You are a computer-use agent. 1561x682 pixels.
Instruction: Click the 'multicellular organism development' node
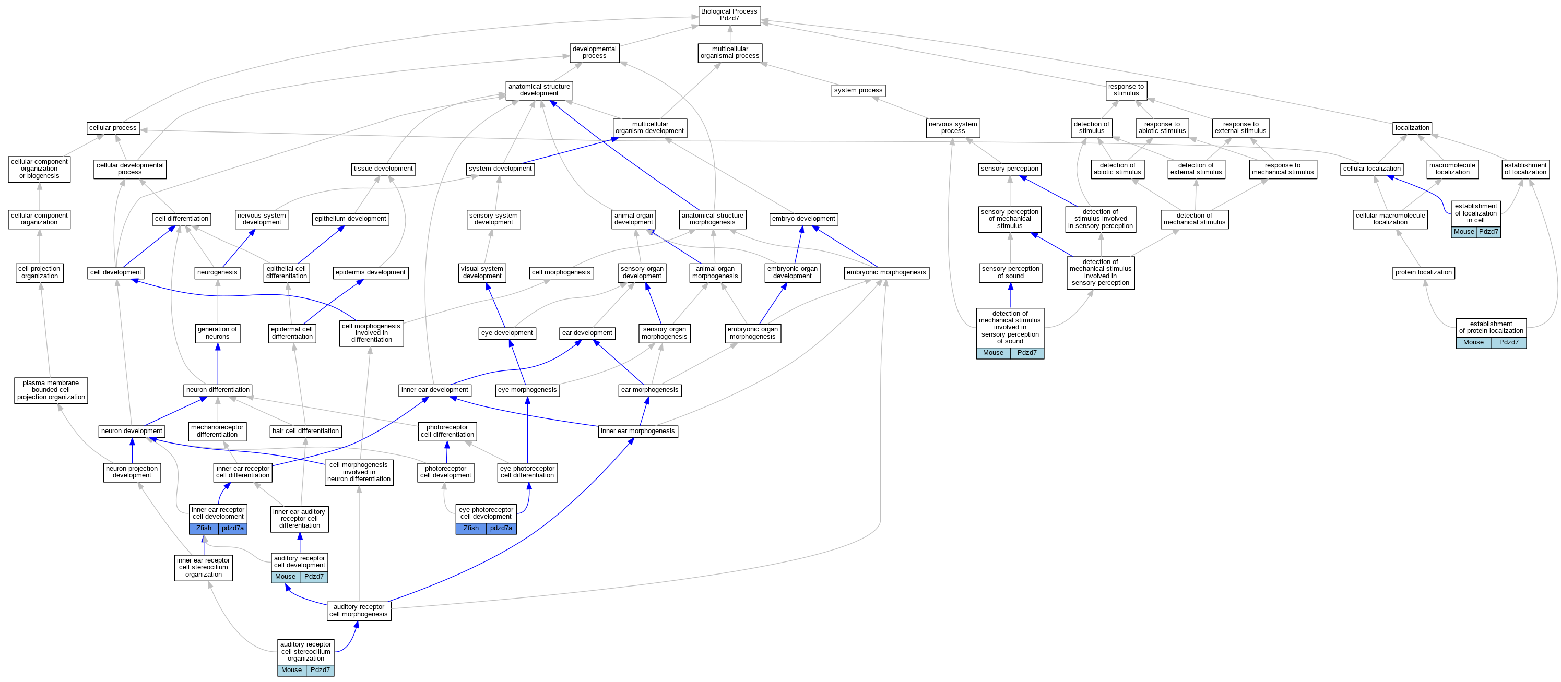[x=649, y=128]
